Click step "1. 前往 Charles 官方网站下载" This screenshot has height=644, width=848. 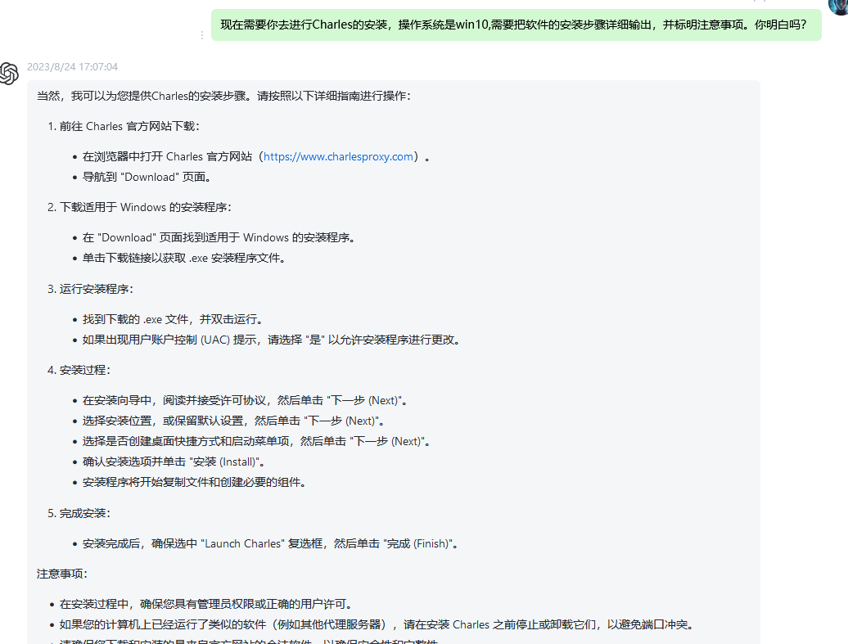pyautogui.click(x=121, y=126)
